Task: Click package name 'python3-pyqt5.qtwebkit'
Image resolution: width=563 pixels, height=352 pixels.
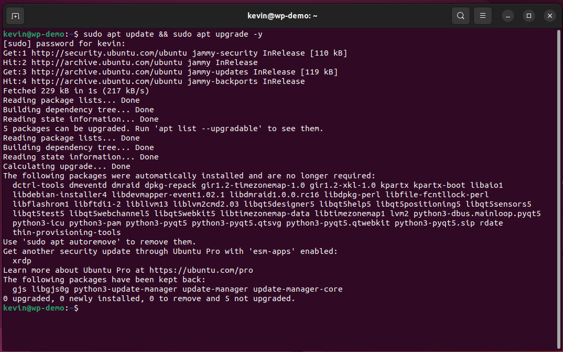Action: 338,223
